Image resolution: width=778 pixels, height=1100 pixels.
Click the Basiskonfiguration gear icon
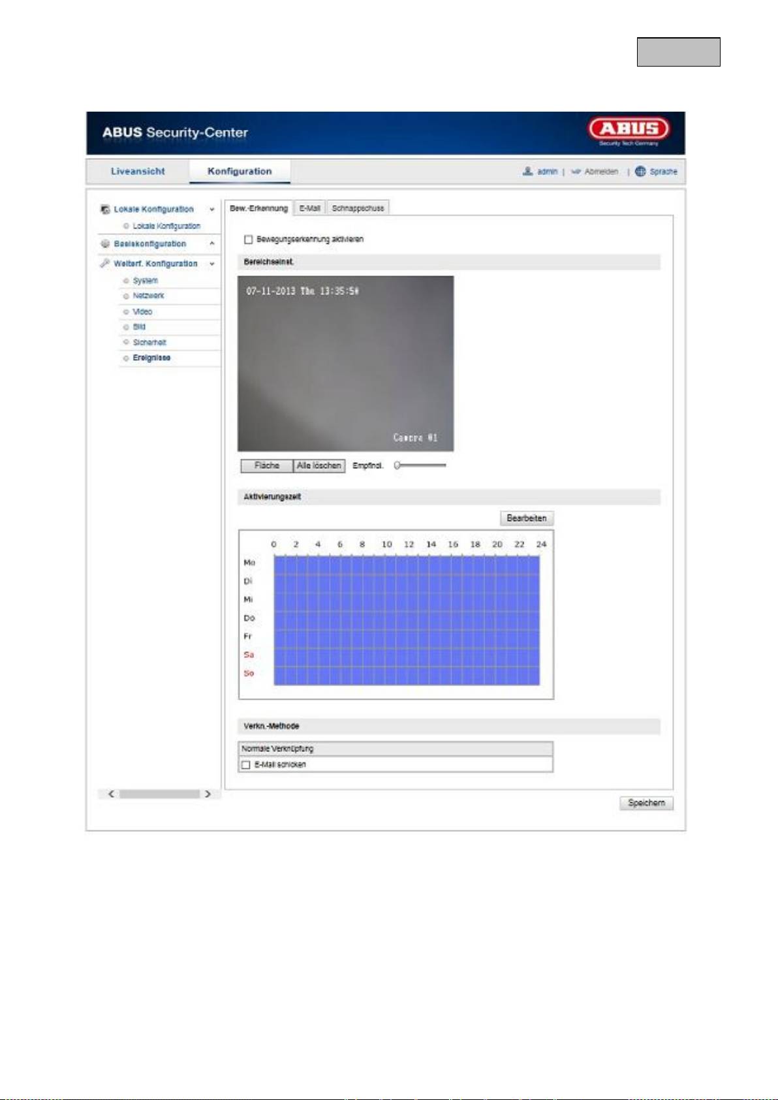[x=104, y=244]
